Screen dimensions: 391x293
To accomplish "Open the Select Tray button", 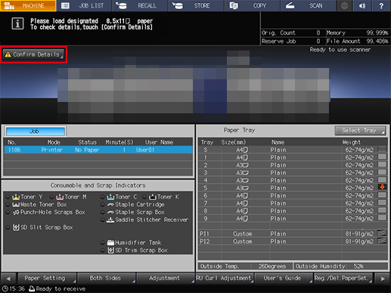I will click(360, 131).
